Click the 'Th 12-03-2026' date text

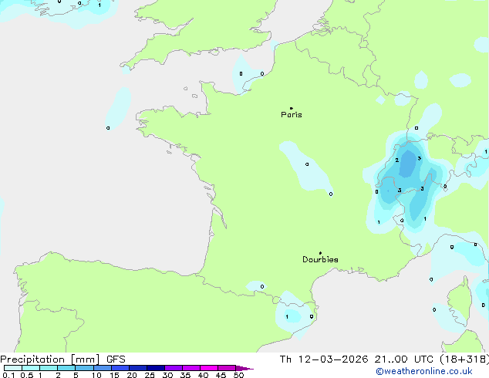[x=324, y=359]
